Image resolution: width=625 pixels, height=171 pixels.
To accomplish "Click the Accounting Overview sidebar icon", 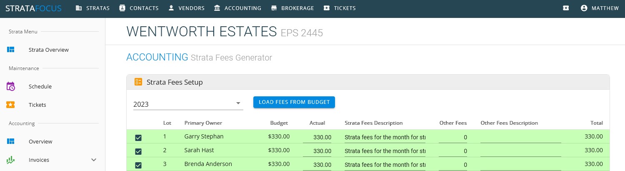I will click(x=11, y=142).
